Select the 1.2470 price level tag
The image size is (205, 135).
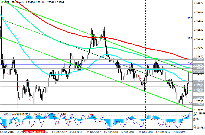[x=199, y=89]
